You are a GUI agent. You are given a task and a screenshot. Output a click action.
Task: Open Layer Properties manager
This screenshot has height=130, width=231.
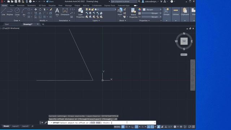[x=80, y=13]
